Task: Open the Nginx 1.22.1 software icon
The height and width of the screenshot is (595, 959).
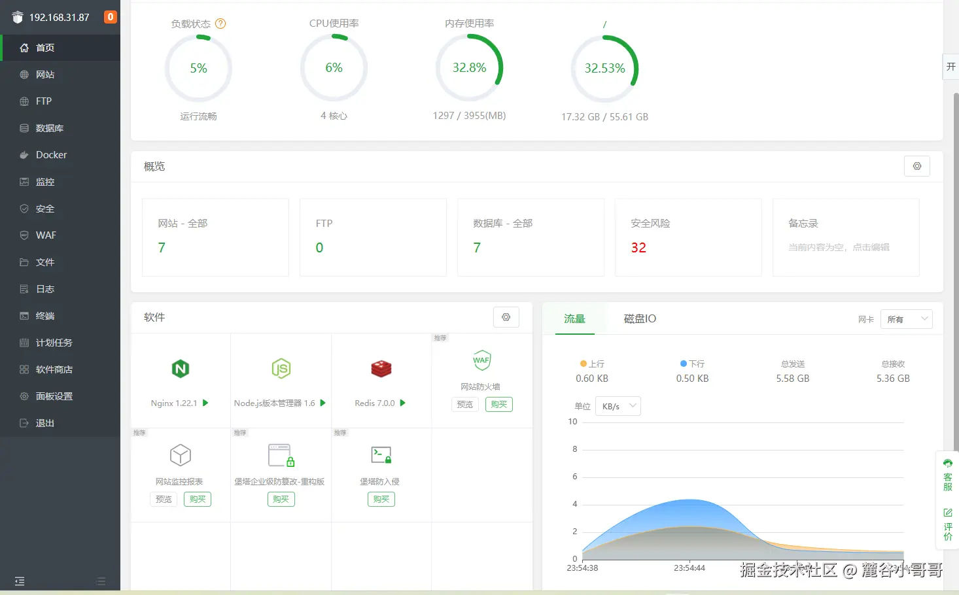Action: [x=180, y=369]
